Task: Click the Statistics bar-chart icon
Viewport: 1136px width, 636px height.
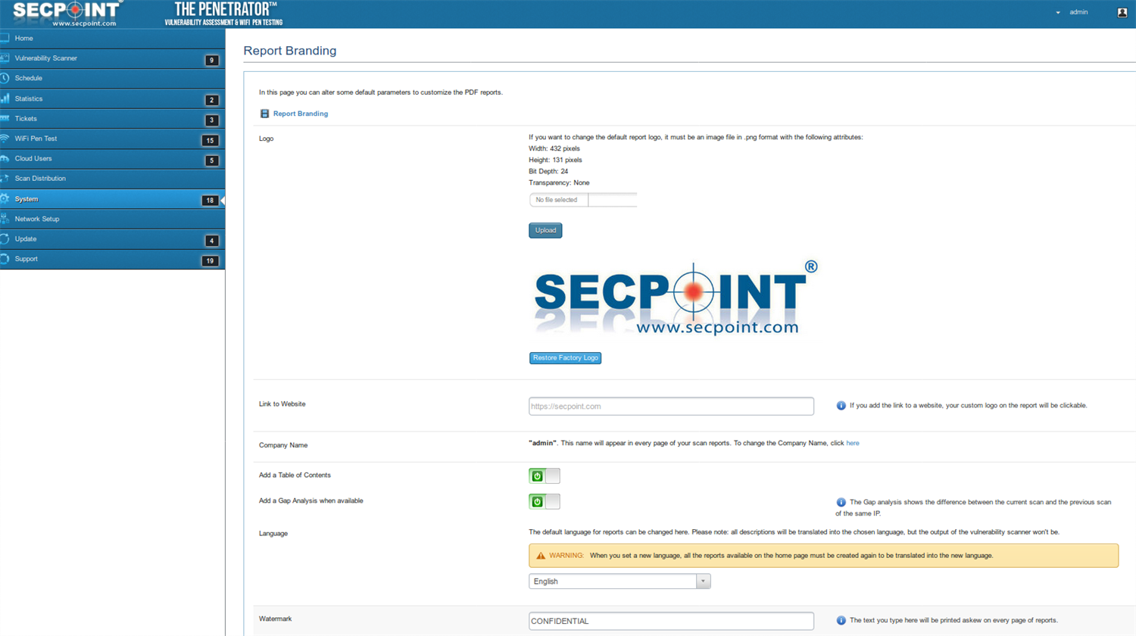Action: coord(8,98)
